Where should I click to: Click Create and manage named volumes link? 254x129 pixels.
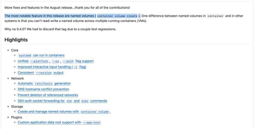pos(64,112)
